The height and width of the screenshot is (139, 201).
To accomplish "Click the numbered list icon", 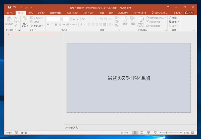I will (95, 19).
